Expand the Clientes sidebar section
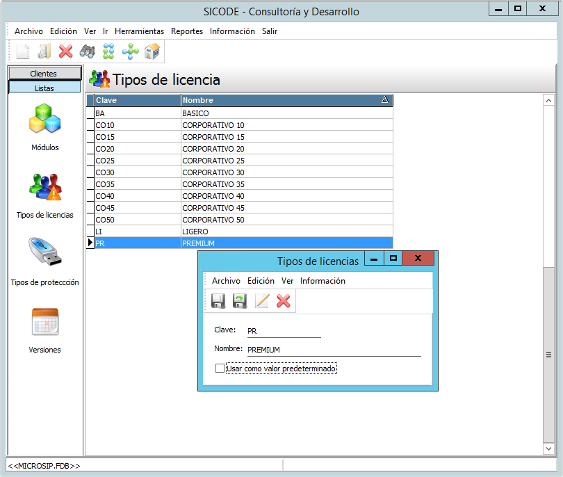The width and height of the screenshot is (563, 477). tap(44, 73)
